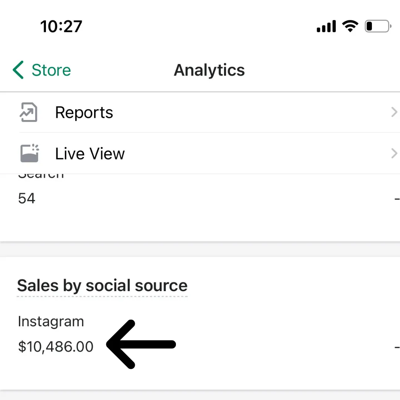The width and height of the screenshot is (400, 400).
Task: Select the Instagram source label
Action: [x=51, y=321]
